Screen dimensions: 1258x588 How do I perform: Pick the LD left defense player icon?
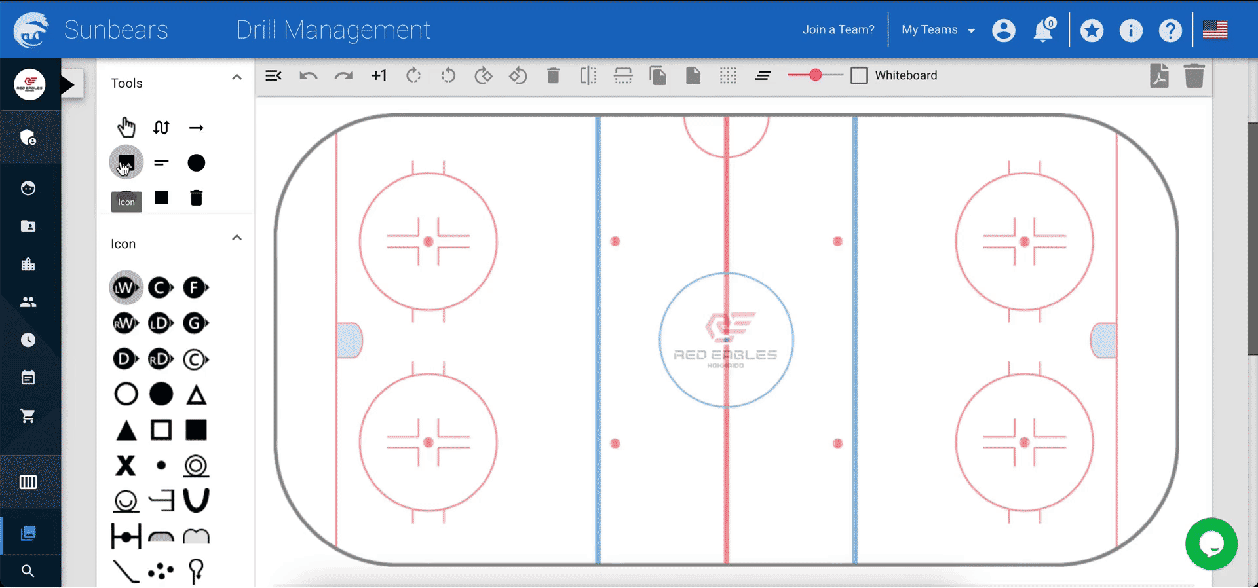click(161, 323)
